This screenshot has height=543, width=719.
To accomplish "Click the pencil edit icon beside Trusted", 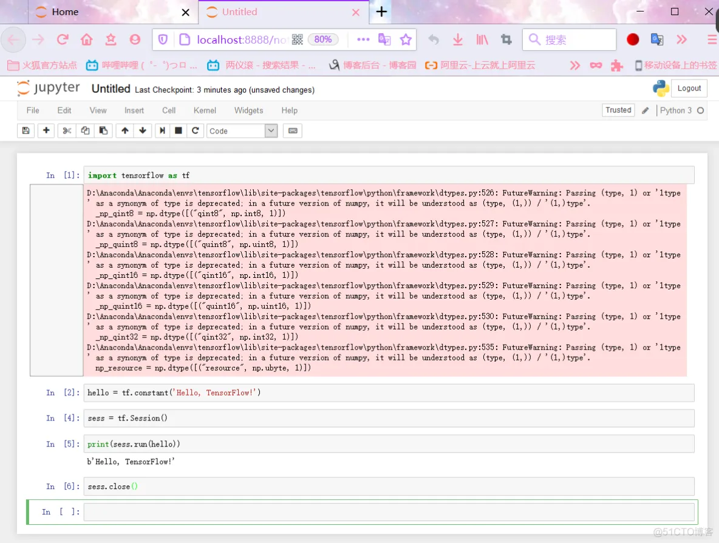I will (x=645, y=110).
